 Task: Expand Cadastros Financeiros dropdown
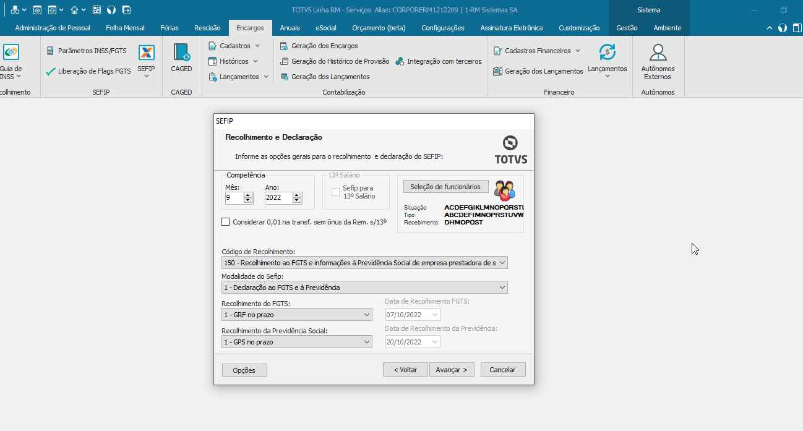click(x=578, y=51)
